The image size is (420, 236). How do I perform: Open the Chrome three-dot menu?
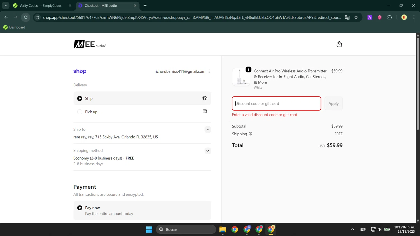pyautogui.click(x=414, y=17)
